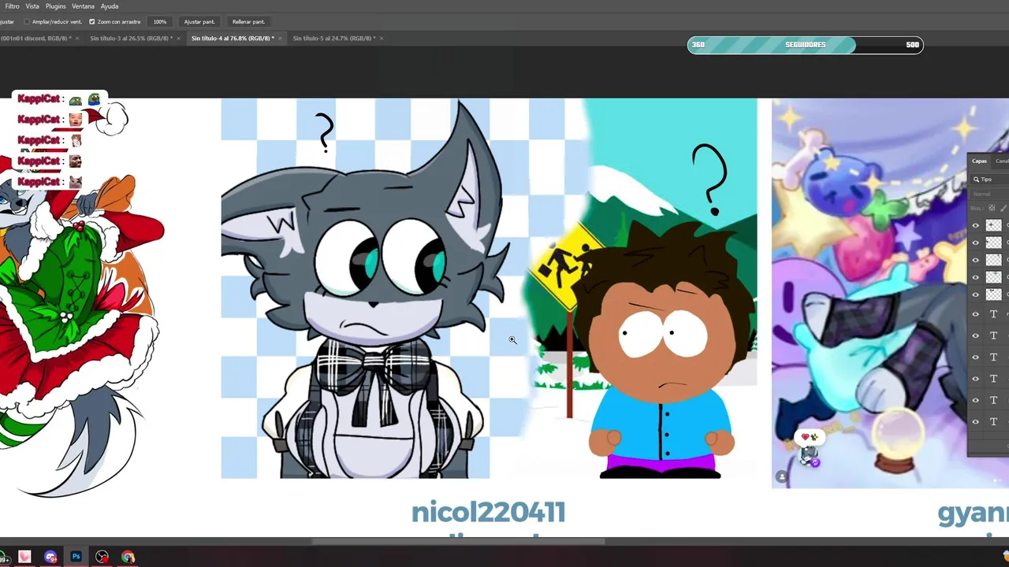
Task: Hide the fifth text layer
Action: pos(975,400)
